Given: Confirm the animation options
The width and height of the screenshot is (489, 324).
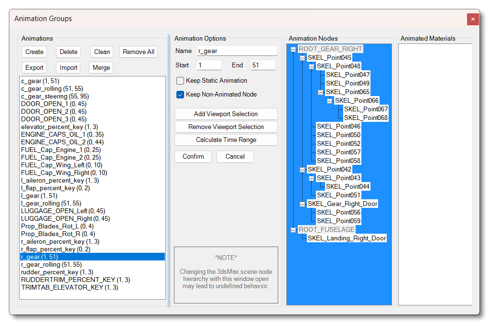Looking at the screenshot, I should (x=193, y=157).
